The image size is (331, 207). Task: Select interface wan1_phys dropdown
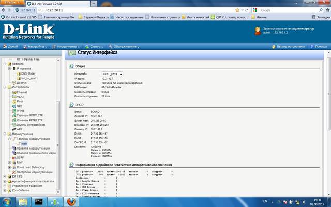(x=112, y=74)
